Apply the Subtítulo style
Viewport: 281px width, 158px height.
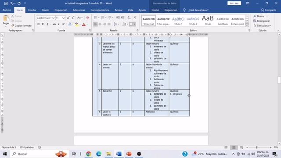click(223, 21)
